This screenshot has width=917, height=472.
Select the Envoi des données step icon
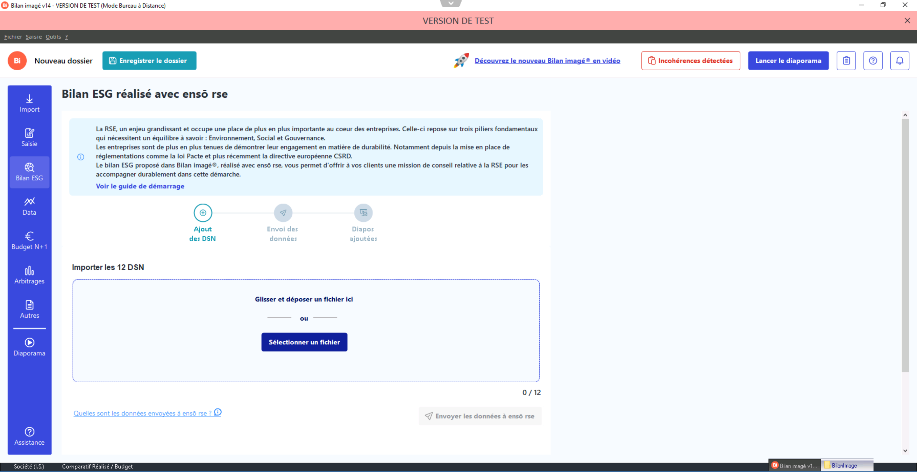[283, 213]
